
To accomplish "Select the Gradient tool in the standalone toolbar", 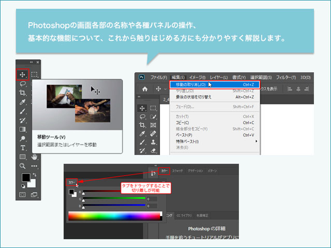I will (x=22, y=129).
